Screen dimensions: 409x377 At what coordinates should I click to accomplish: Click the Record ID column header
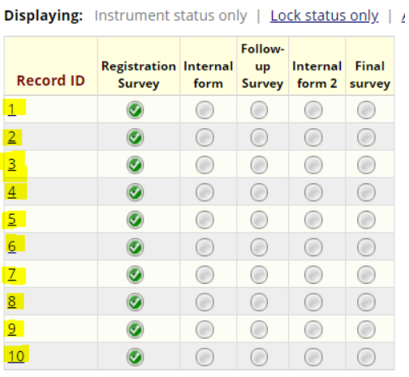pos(51,80)
